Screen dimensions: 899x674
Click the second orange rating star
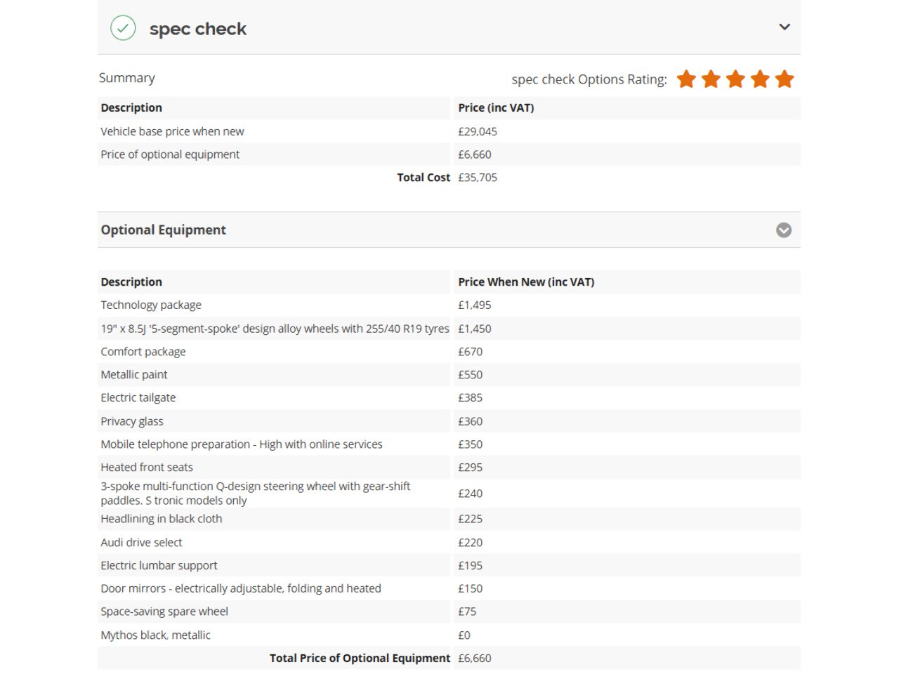[711, 79]
